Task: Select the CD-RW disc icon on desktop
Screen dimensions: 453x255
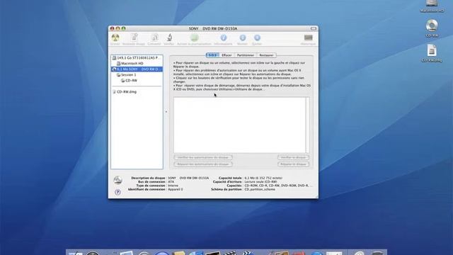Action: click(432, 28)
